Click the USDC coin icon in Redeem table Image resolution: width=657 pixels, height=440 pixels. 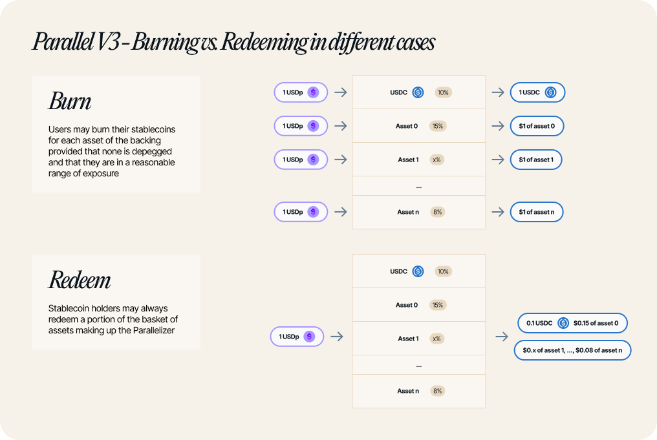click(418, 271)
